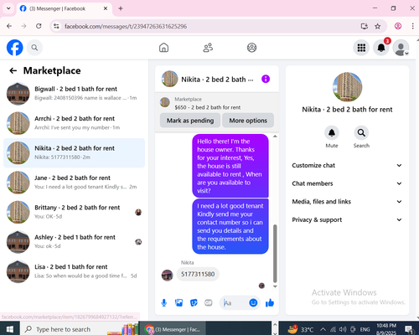The height and width of the screenshot is (335, 419).
Task: Toggle the purple conversation info button
Action: (266, 79)
